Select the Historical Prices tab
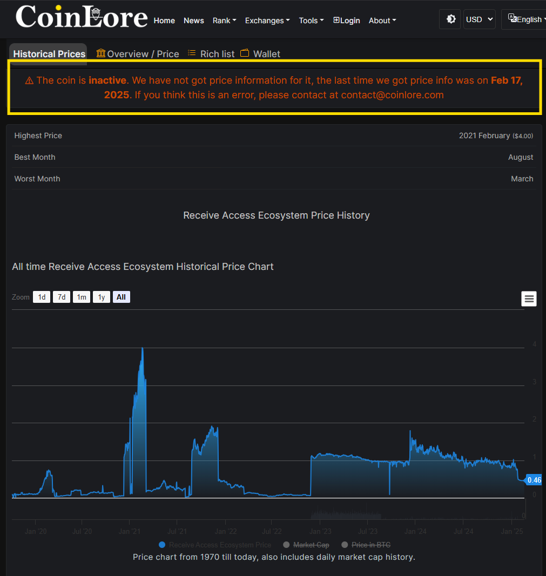546x576 pixels. (x=48, y=54)
